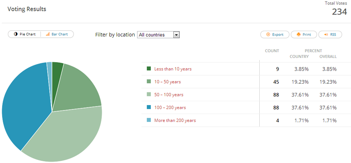The width and height of the screenshot is (351, 163).
Task: Click the dark green 'Less than 10 years' swatch
Action: coord(149,69)
